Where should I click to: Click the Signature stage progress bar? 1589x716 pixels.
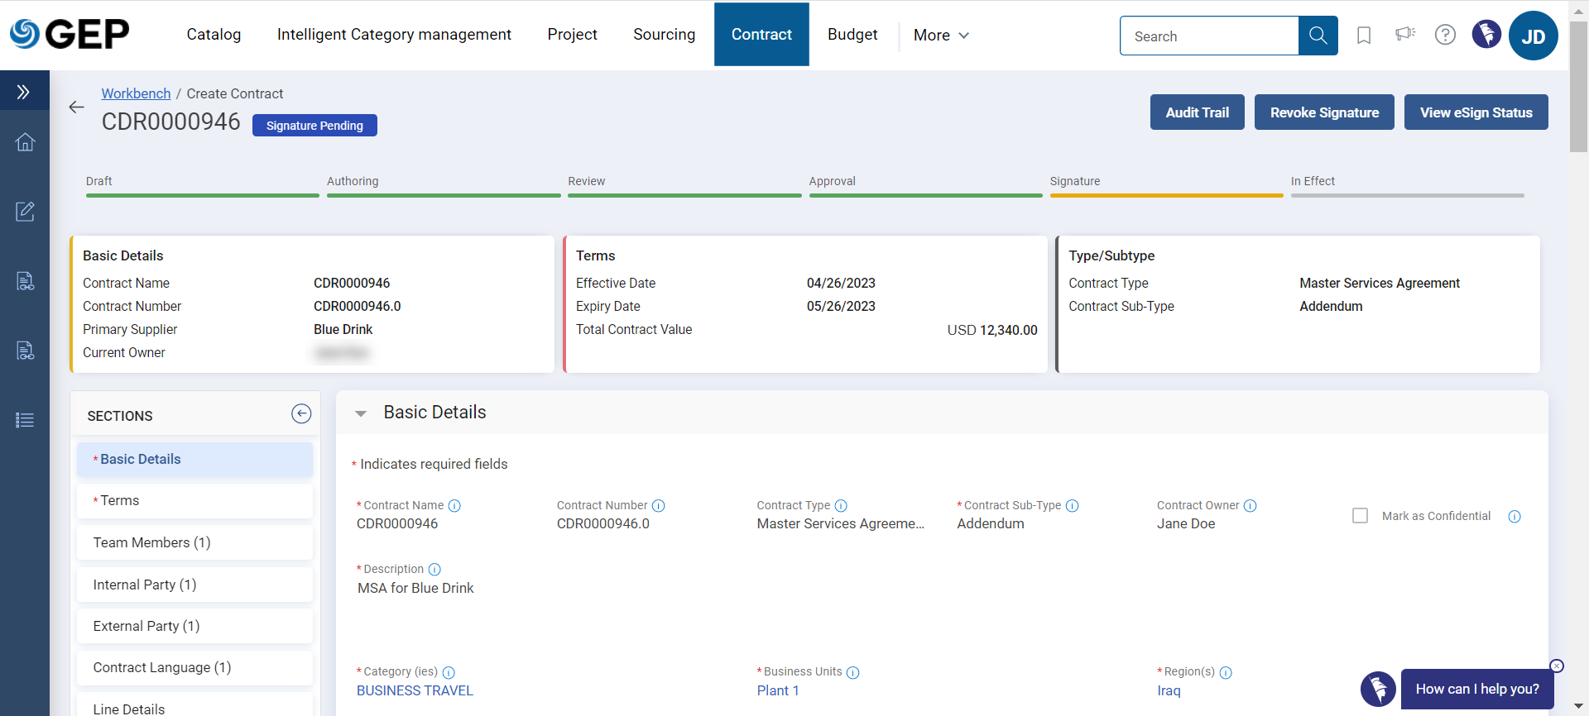(x=1165, y=195)
